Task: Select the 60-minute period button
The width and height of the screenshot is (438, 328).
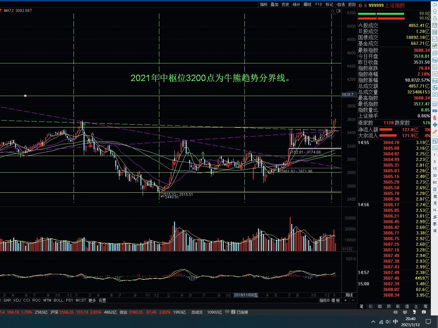Action: coord(435,182)
